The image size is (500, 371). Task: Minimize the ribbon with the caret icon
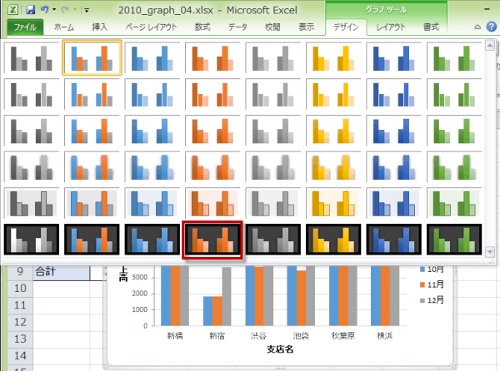coord(476,27)
